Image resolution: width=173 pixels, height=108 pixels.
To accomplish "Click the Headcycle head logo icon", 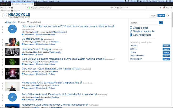I will [4, 16].
